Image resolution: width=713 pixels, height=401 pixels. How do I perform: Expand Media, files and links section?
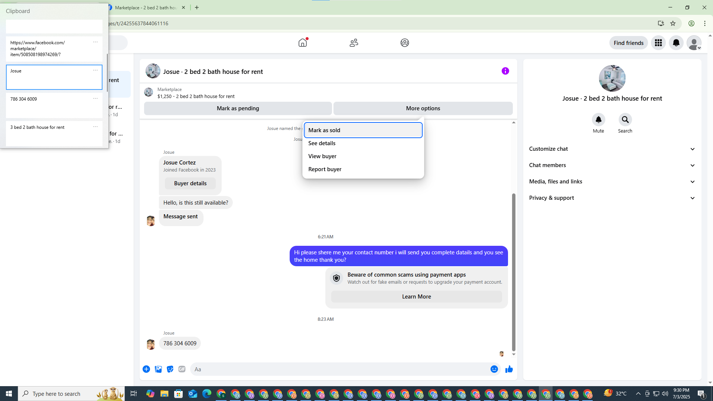point(612,182)
